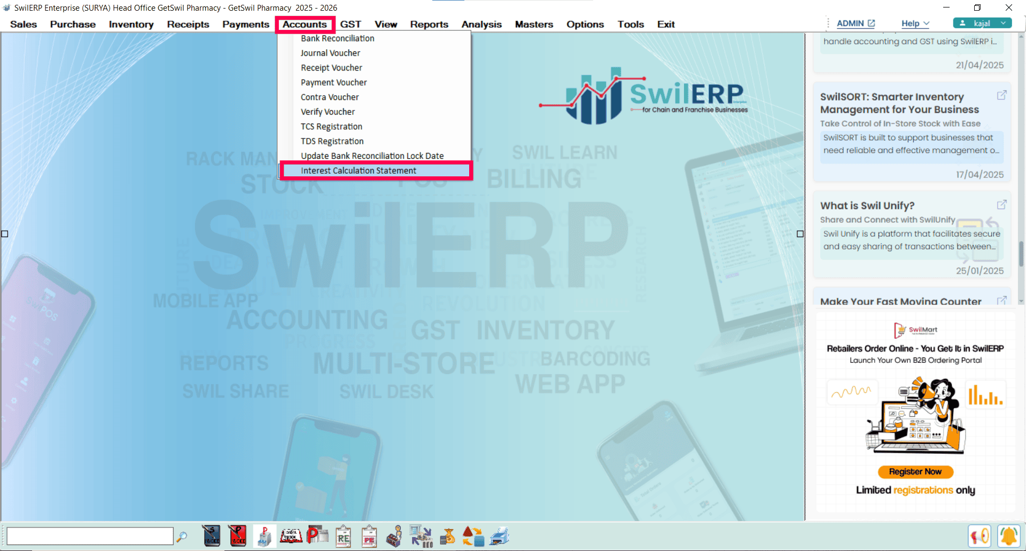
Task: Click the building transfer arrows icon
Action: [x=421, y=536]
